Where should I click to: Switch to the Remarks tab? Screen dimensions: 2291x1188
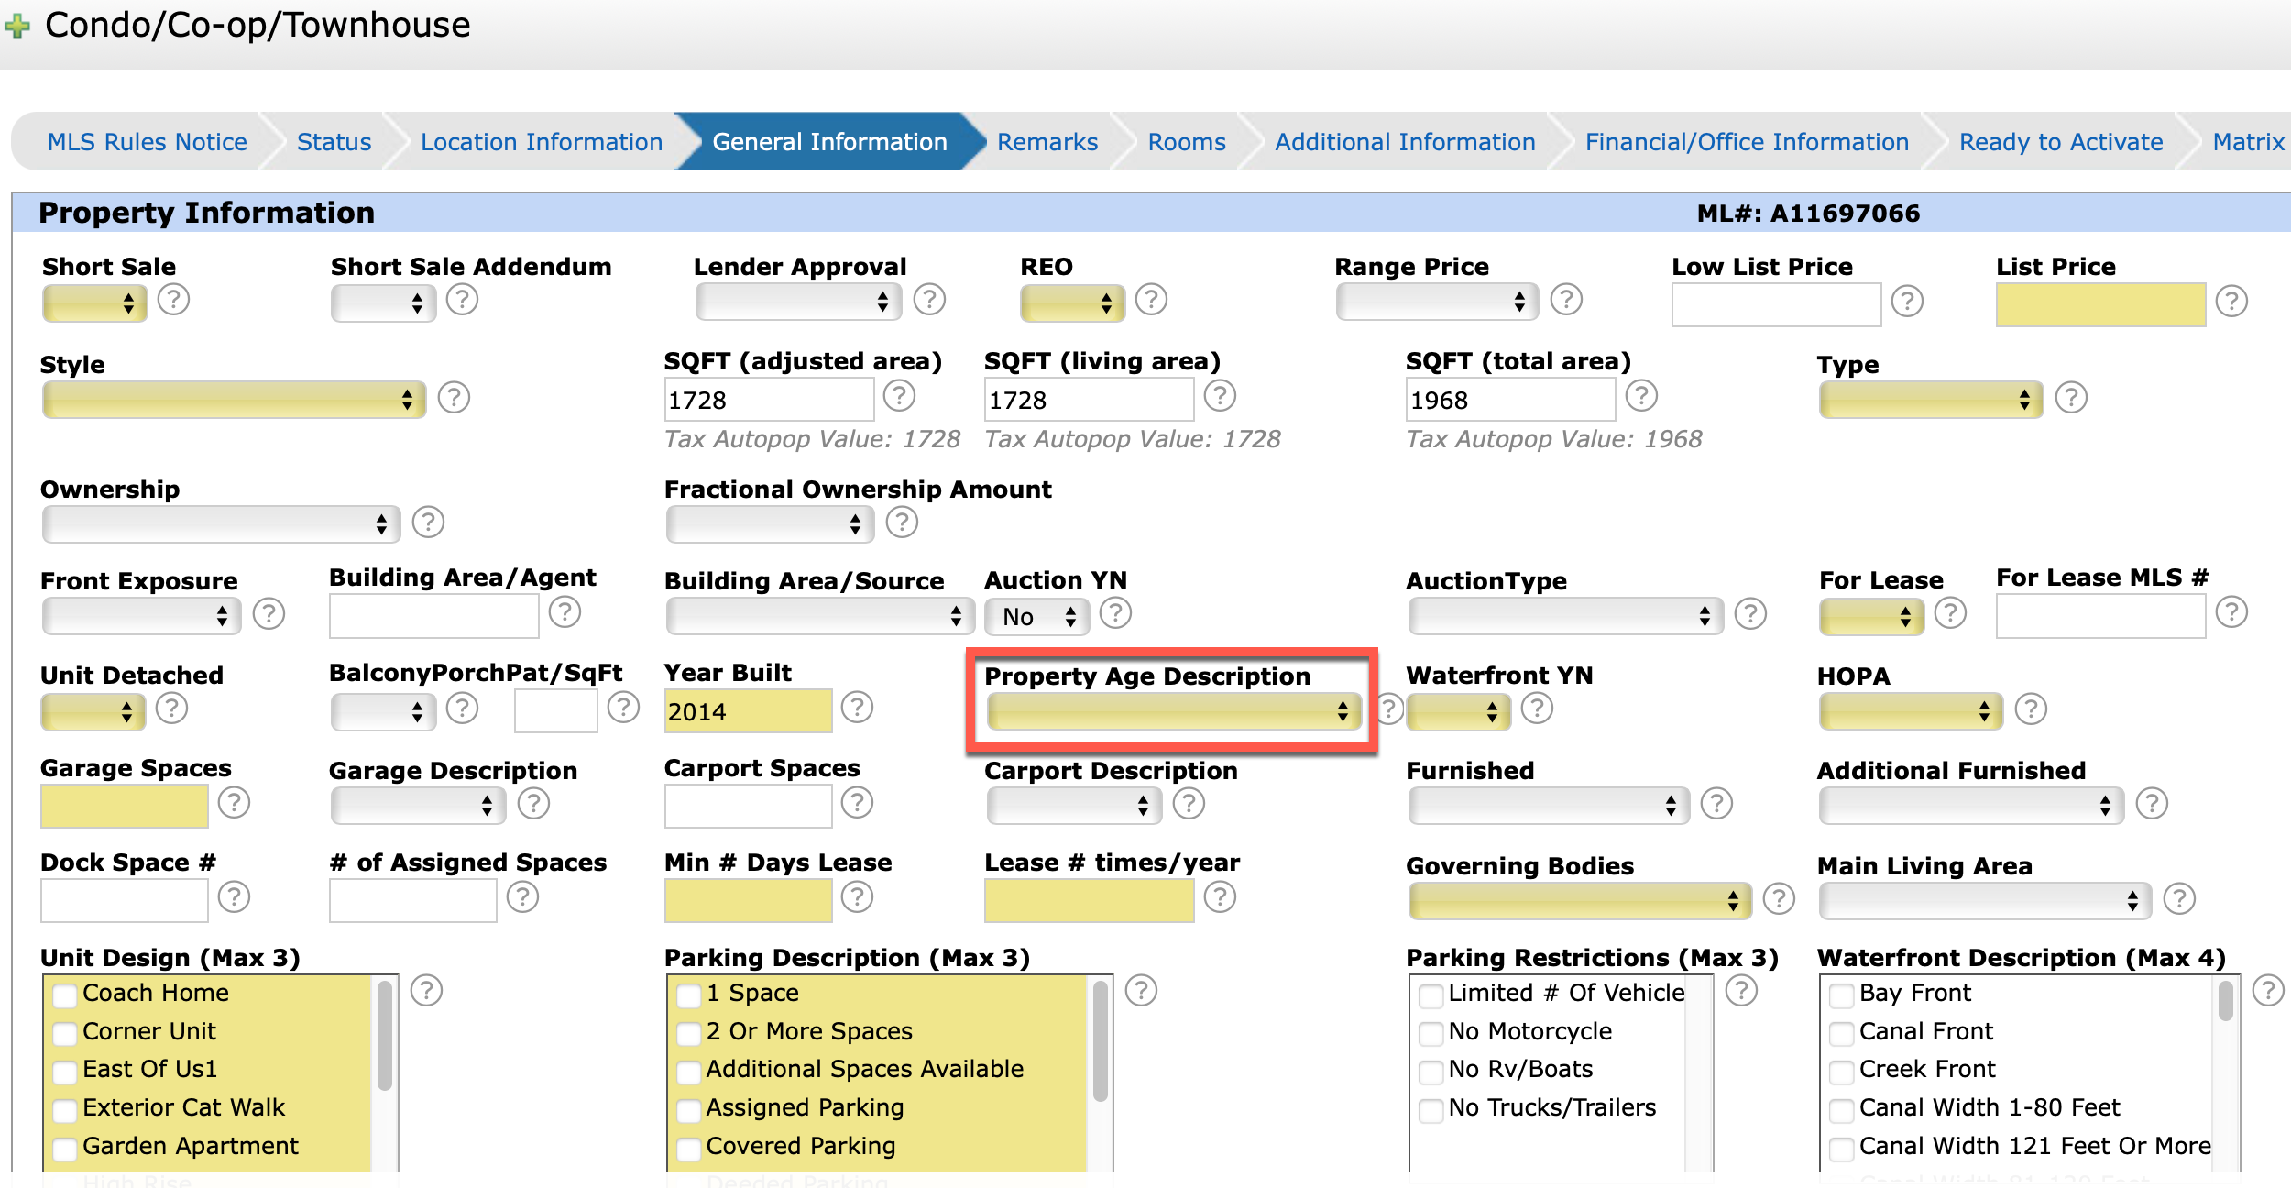[x=1047, y=142]
